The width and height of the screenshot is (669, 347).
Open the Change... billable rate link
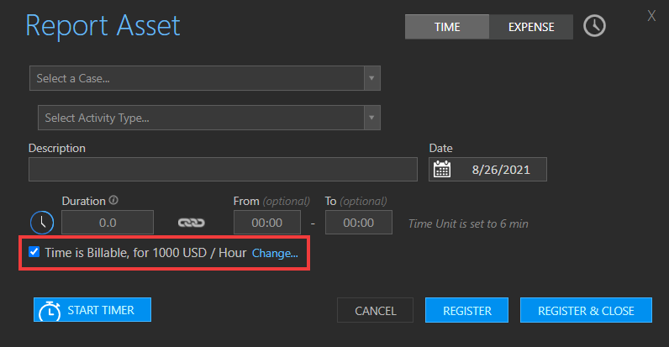275,253
